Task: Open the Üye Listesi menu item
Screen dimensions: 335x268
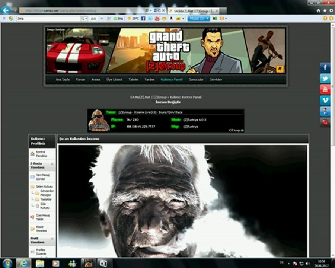Action: (114, 80)
